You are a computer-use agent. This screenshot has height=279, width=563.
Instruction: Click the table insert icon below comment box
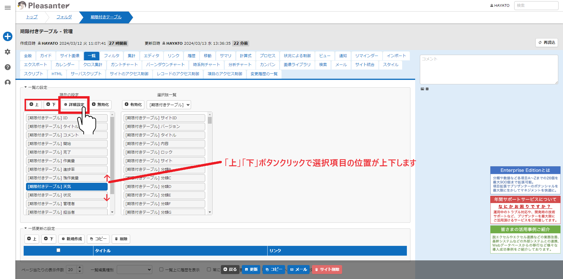click(427, 89)
